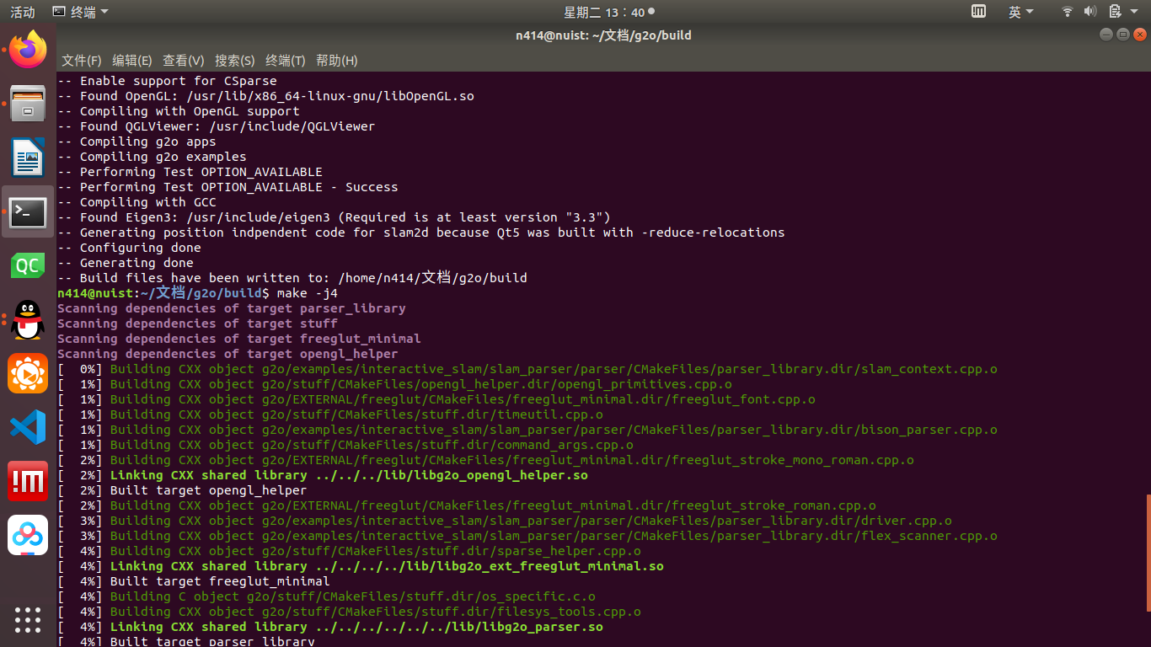This screenshot has height=647, width=1151.
Task: Open Qt Creator from the dock
Action: [x=28, y=265]
